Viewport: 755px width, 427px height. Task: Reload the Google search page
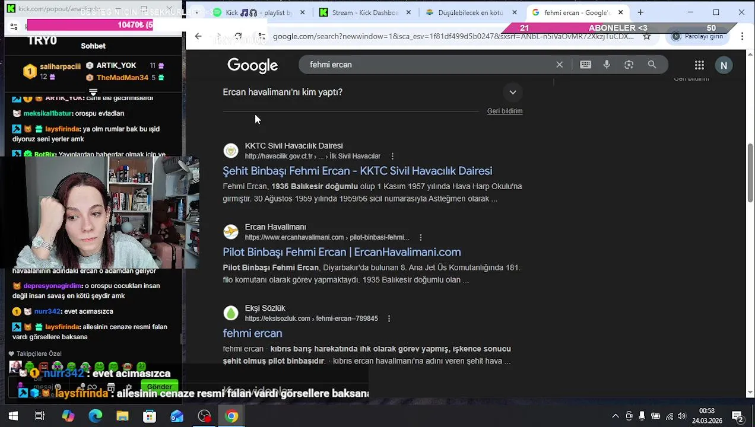[x=238, y=36]
